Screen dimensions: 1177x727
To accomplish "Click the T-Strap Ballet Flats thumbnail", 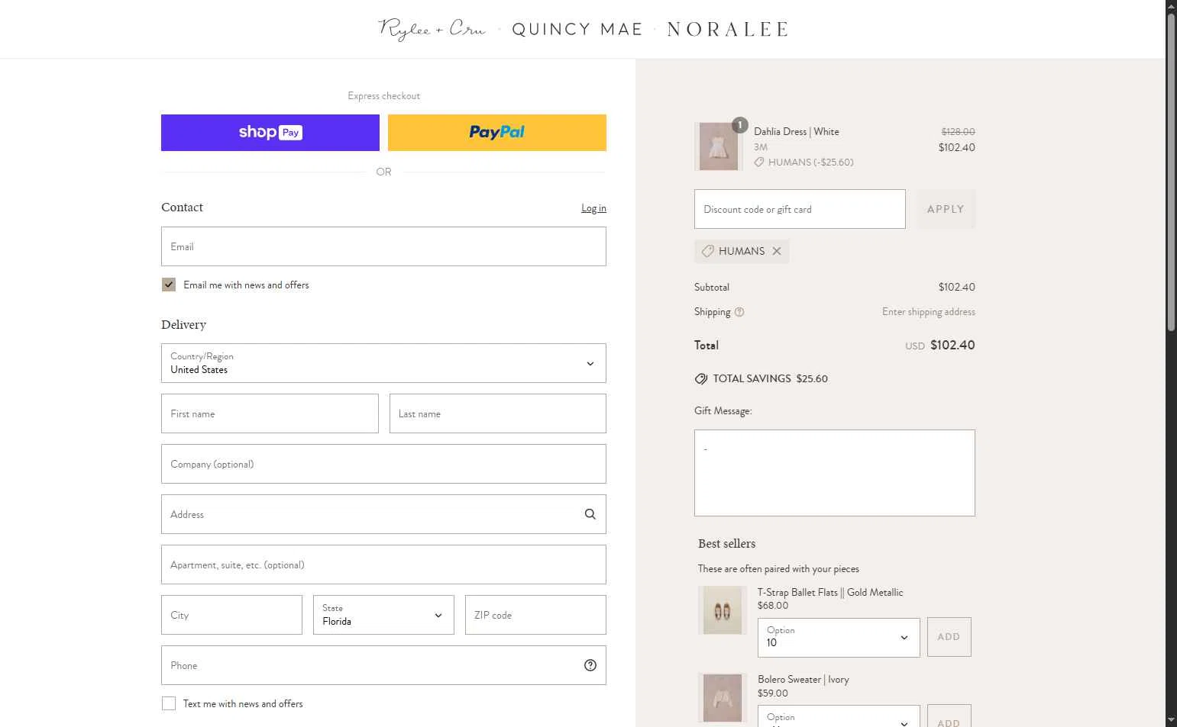I will [723, 610].
